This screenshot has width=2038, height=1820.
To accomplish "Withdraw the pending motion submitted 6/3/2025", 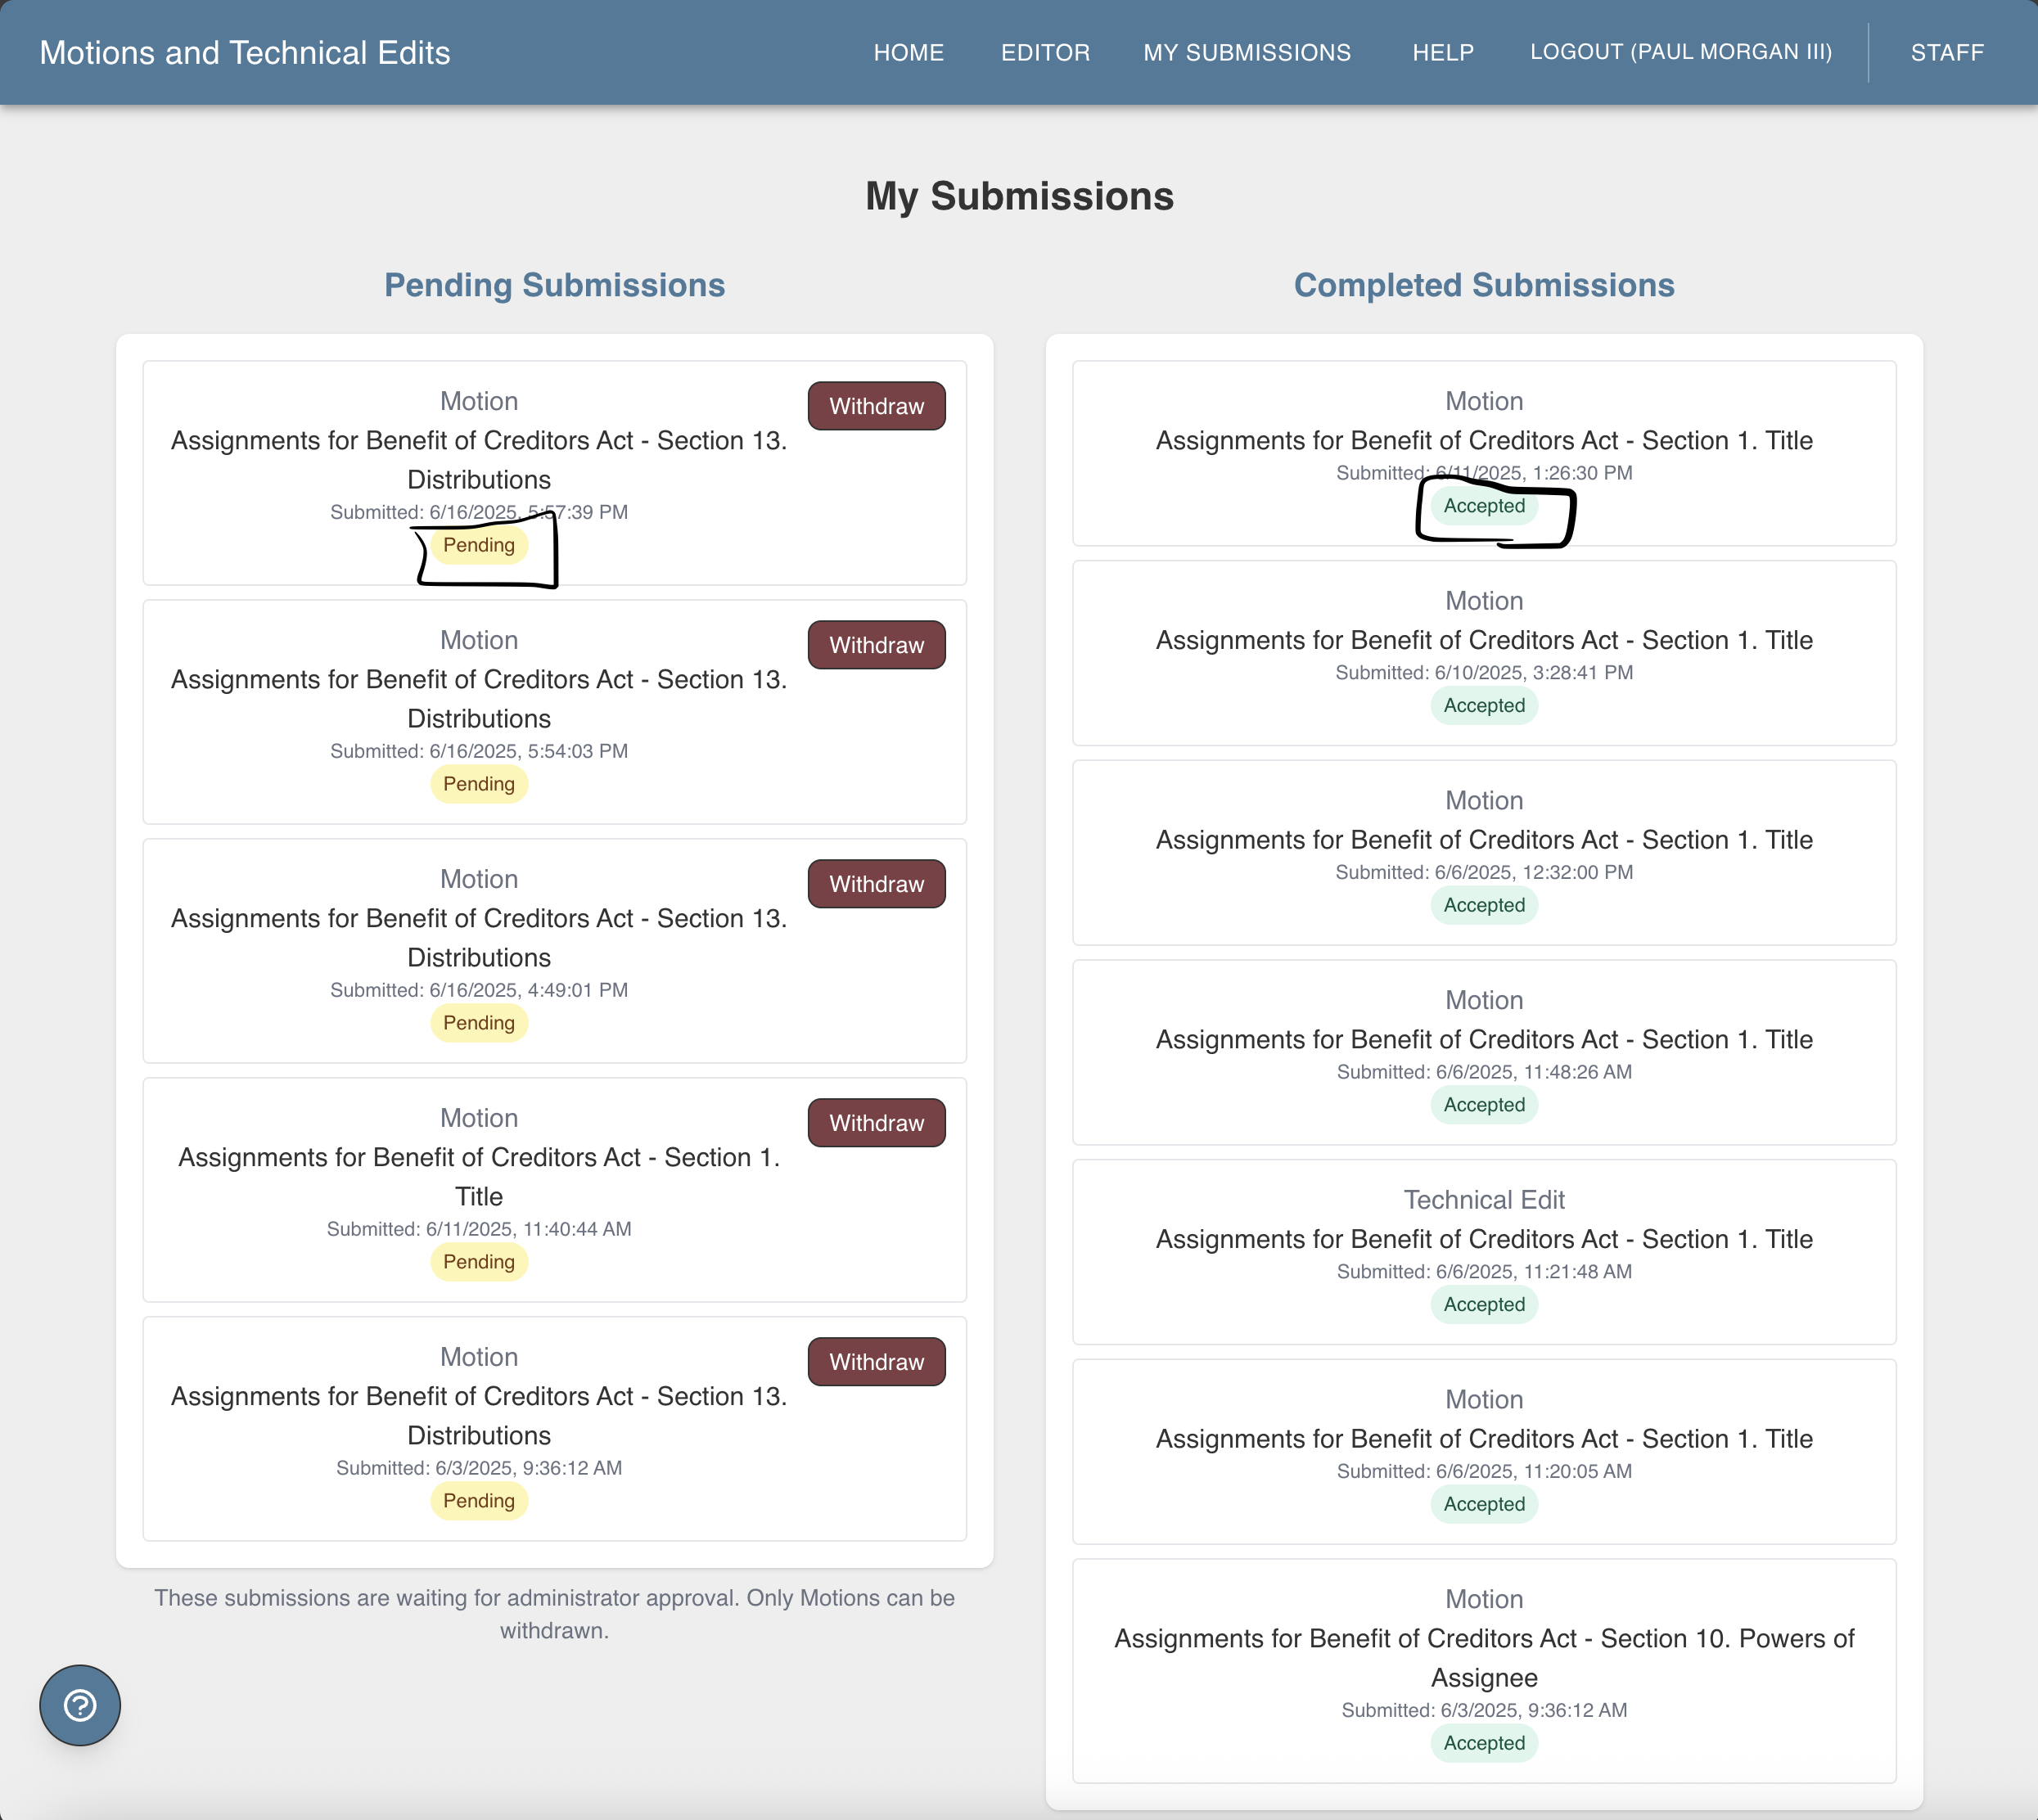I will pyautogui.click(x=876, y=1362).
